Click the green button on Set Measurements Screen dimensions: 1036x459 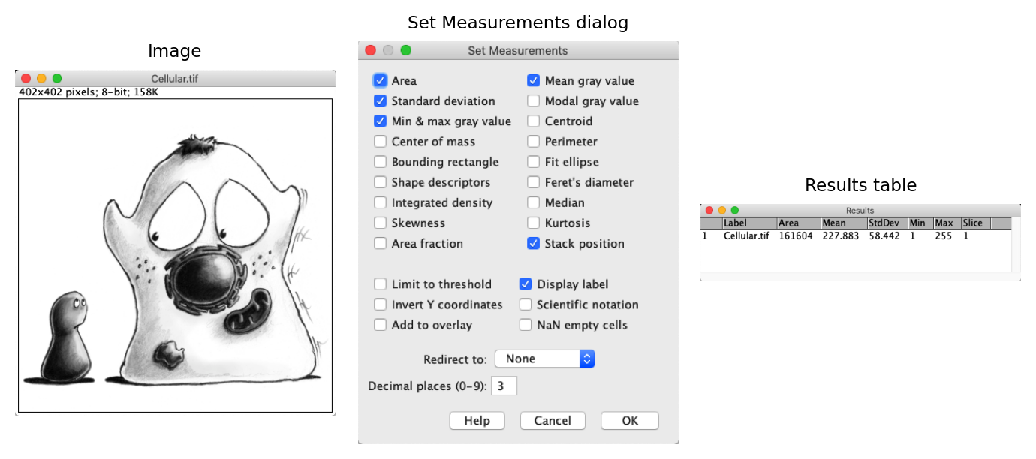(x=406, y=50)
